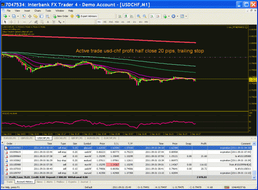Select order 101107010 row
258x190 pixels.
pos(128,169)
